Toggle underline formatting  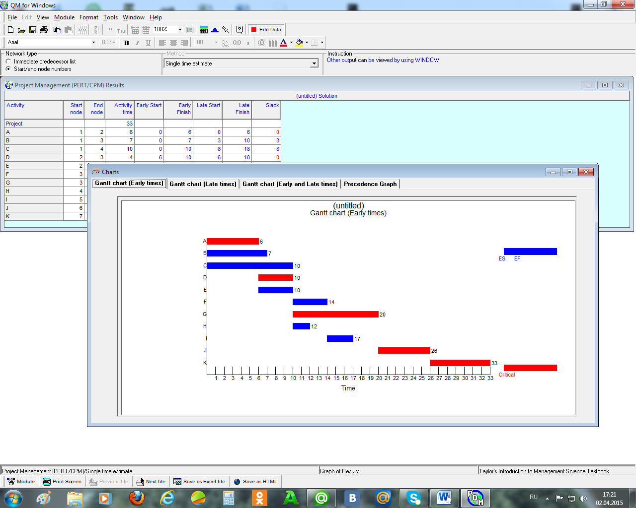(148, 43)
